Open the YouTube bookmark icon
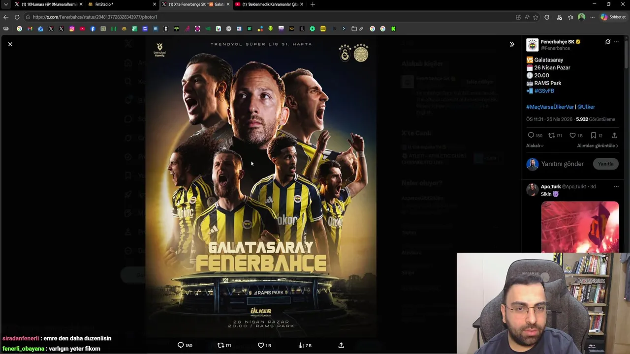The width and height of the screenshot is (630, 354). [82, 29]
